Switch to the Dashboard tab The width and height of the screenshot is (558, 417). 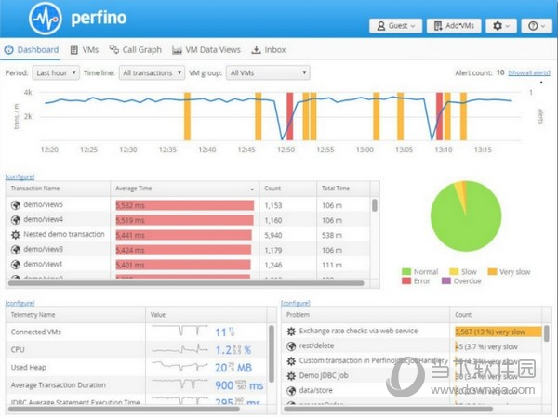[x=32, y=50]
